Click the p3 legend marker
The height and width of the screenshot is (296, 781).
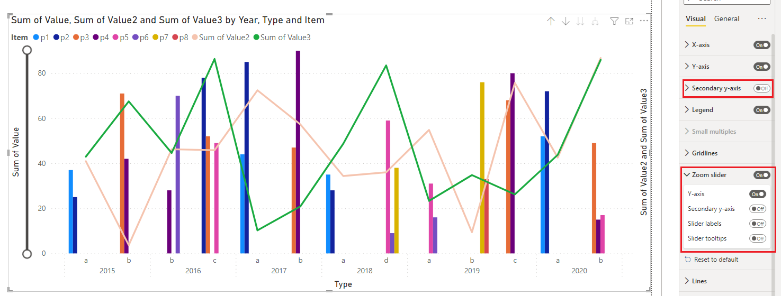76,38
